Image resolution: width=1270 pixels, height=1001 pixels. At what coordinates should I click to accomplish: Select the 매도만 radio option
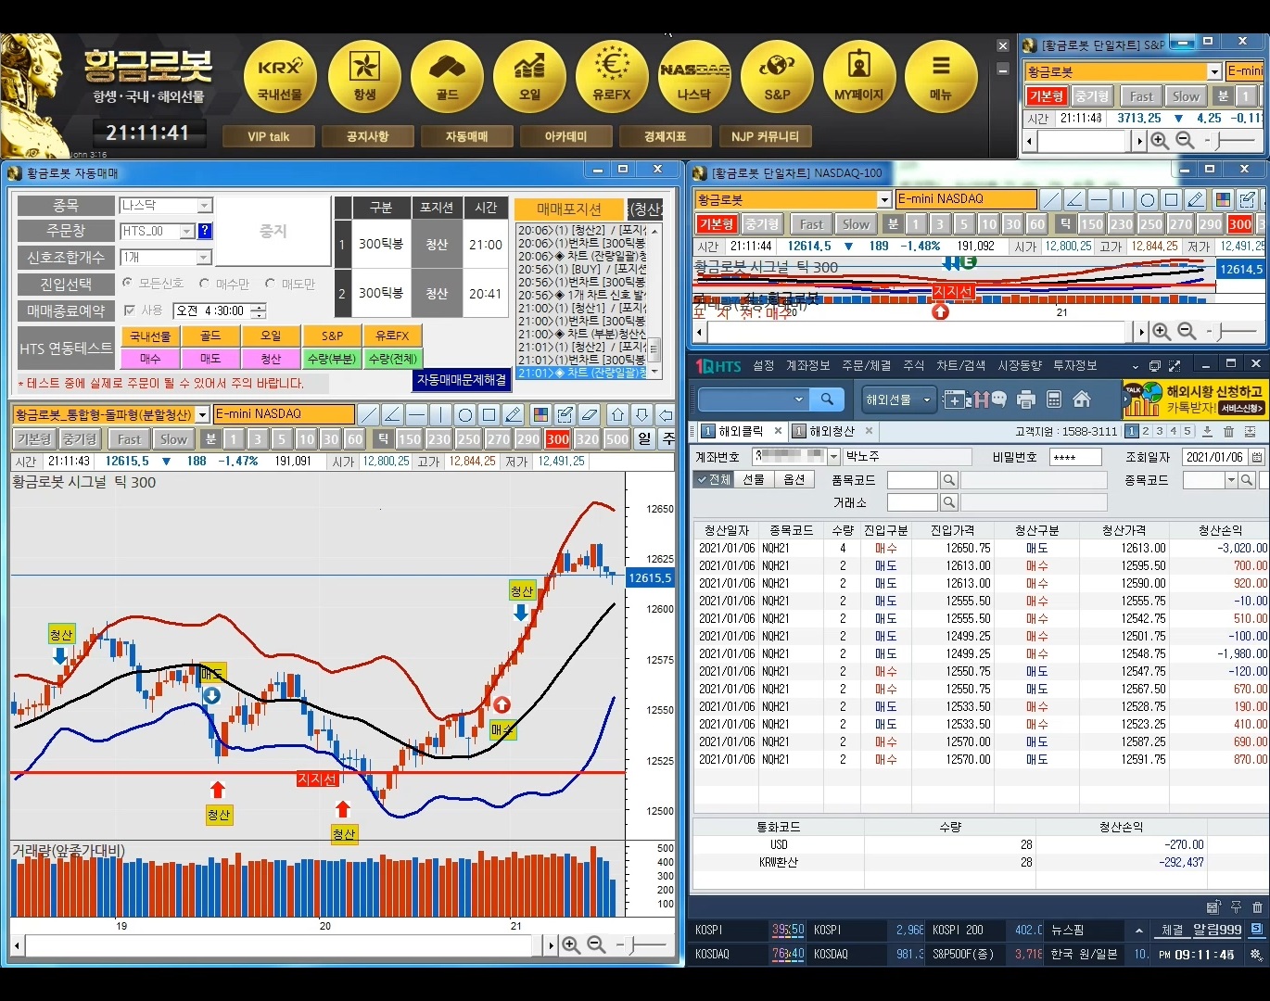click(x=270, y=284)
